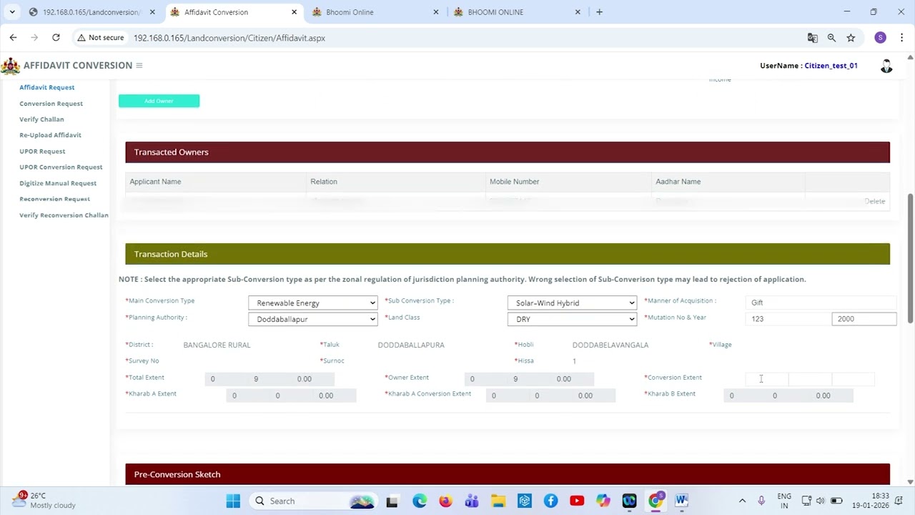Open the Land Class dropdown
This screenshot has width=915, height=515.
[572, 319]
